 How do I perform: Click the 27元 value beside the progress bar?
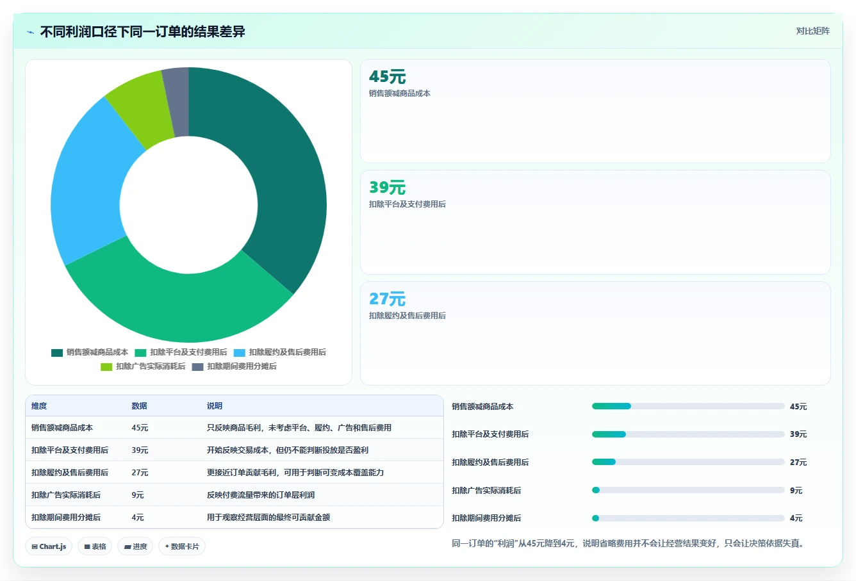pyautogui.click(x=798, y=462)
